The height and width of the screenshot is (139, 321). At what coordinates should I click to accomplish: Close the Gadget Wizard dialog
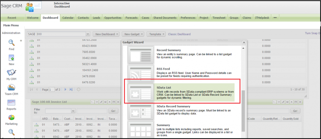tap(244, 42)
